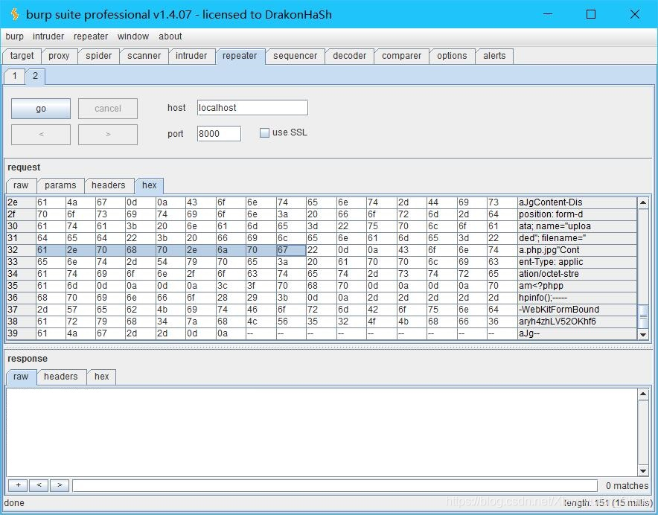Enable the use SSL checkbox
The image size is (658, 515).
(264, 132)
